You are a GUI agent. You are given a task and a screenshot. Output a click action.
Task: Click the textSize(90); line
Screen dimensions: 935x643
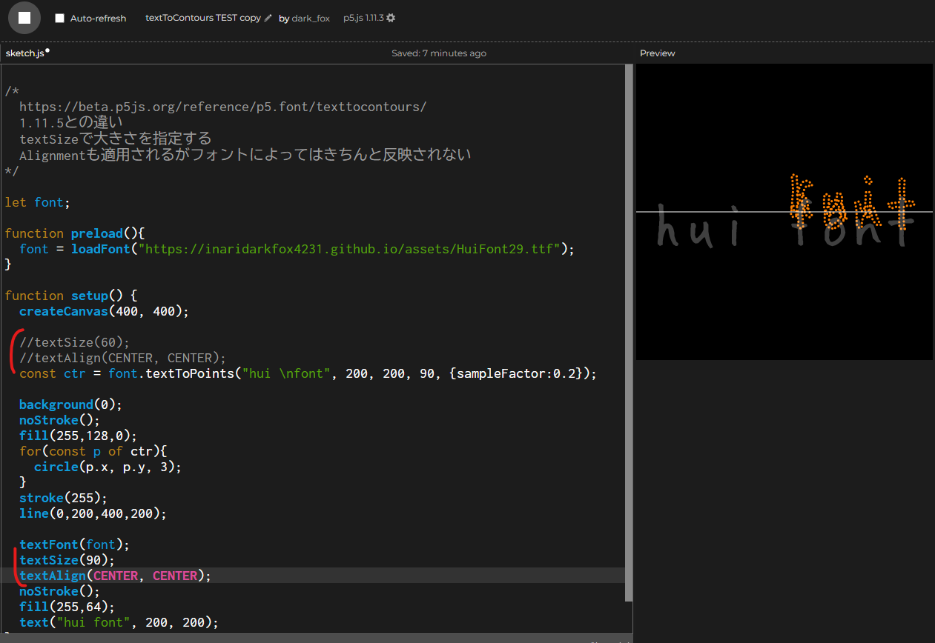click(67, 560)
